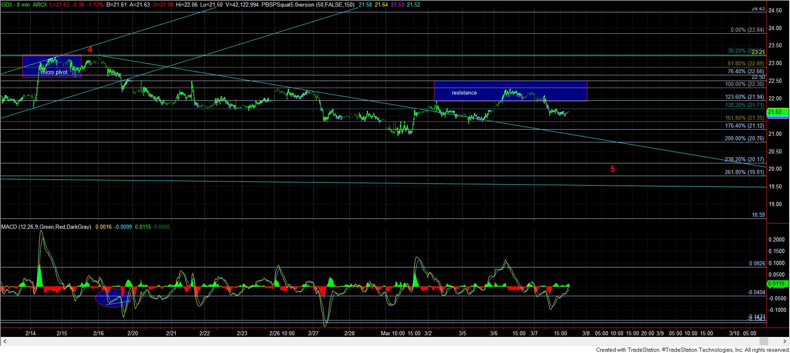The width and height of the screenshot is (790, 353).
Task: Click the MACD (12,26,9) indicator title
Action: (x=46, y=227)
